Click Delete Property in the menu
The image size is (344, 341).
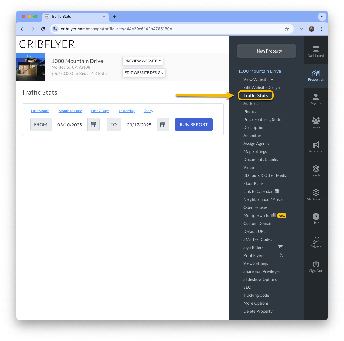tap(258, 311)
